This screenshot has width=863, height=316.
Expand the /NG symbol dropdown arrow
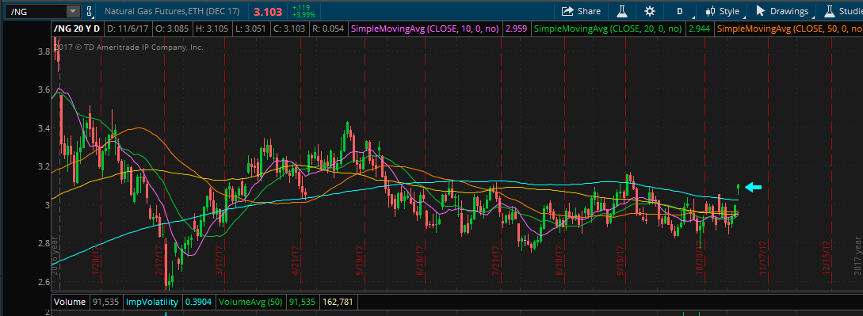pyautogui.click(x=73, y=11)
